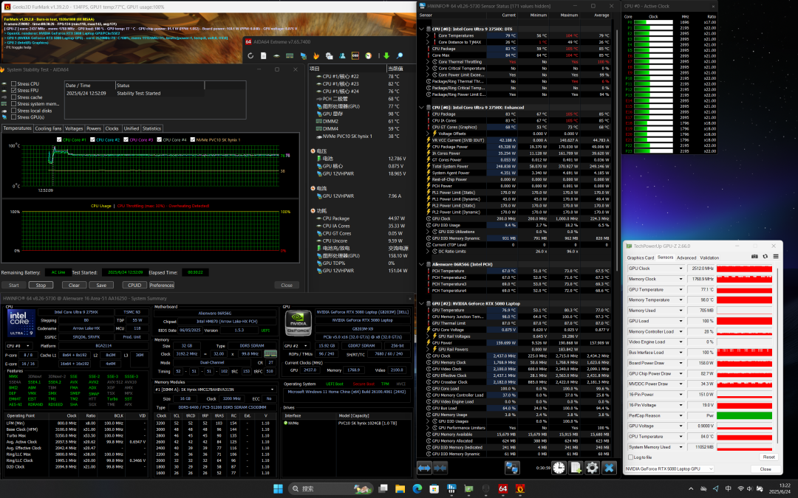Enable Stress local disks checkbox
The width and height of the screenshot is (798, 498).
(14, 110)
